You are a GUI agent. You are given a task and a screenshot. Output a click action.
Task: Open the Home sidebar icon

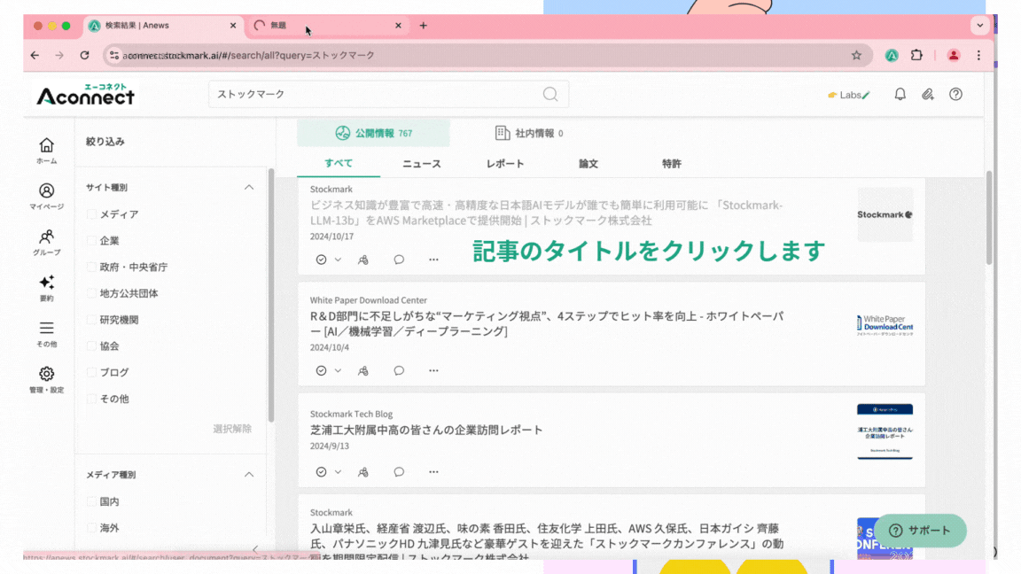(46, 151)
